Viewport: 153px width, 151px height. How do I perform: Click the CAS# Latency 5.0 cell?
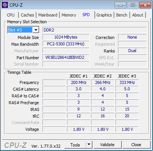[x=127, y=89]
